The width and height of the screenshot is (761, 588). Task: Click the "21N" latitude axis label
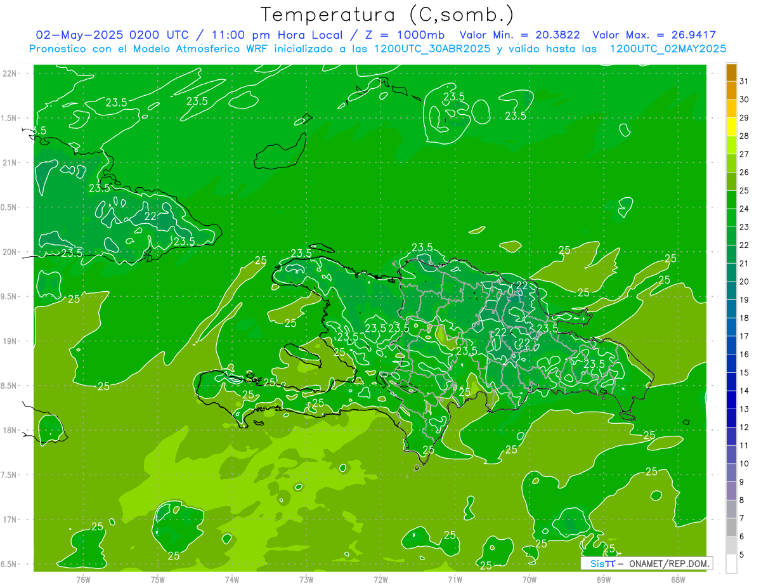[11, 162]
